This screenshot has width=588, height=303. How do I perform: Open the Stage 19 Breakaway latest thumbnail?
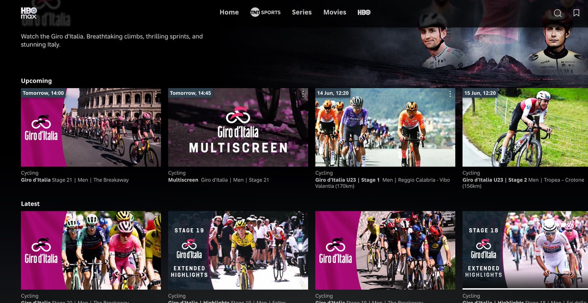click(385, 250)
